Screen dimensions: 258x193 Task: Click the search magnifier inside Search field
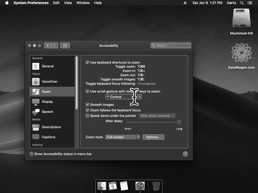[x=153, y=45]
